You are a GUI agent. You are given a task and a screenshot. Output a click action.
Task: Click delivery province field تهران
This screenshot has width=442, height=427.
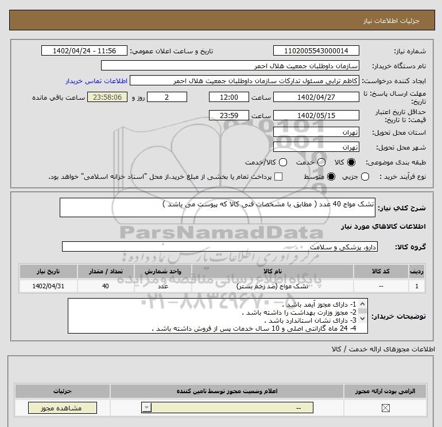[316, 132]
